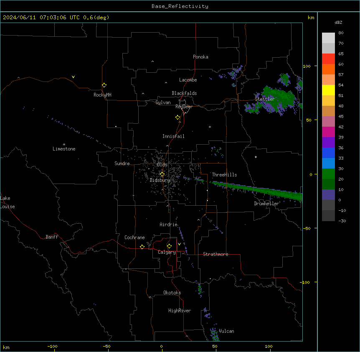The image size is (360, 352).
Task: Click the slate purple 0-10 dBZ swatch
Action: click(328, 195)
